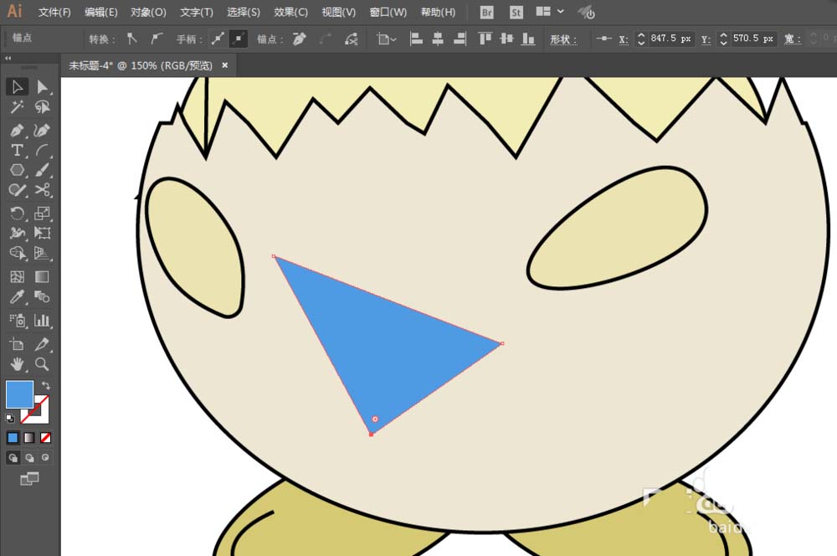
Task: Open the Adobe Stock (St) button
Action: 516,13
